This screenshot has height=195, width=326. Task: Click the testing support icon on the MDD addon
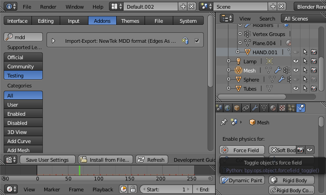pyautogui.click(x=185, y=41)
